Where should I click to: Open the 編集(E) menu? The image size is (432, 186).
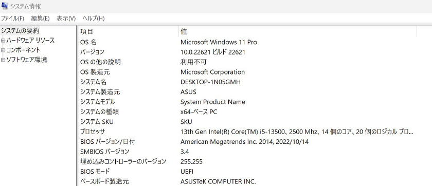pos(40,18)
